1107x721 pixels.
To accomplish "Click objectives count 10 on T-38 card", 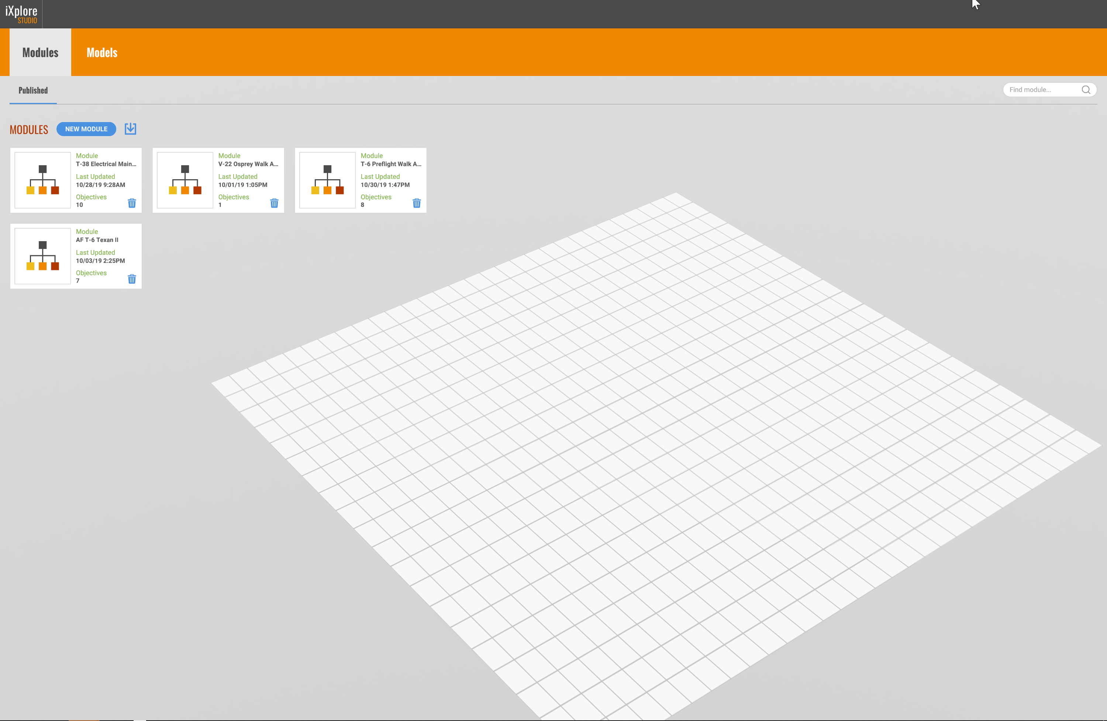I will (x=80, y=205).
